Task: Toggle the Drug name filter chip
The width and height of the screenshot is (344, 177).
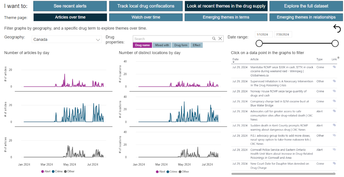Action: point(142,45)
